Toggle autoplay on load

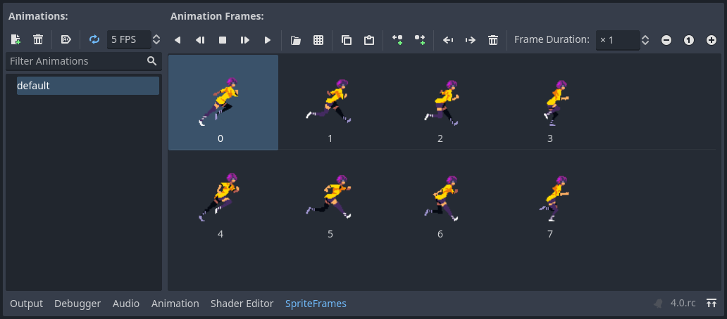(x=66, y=40)
